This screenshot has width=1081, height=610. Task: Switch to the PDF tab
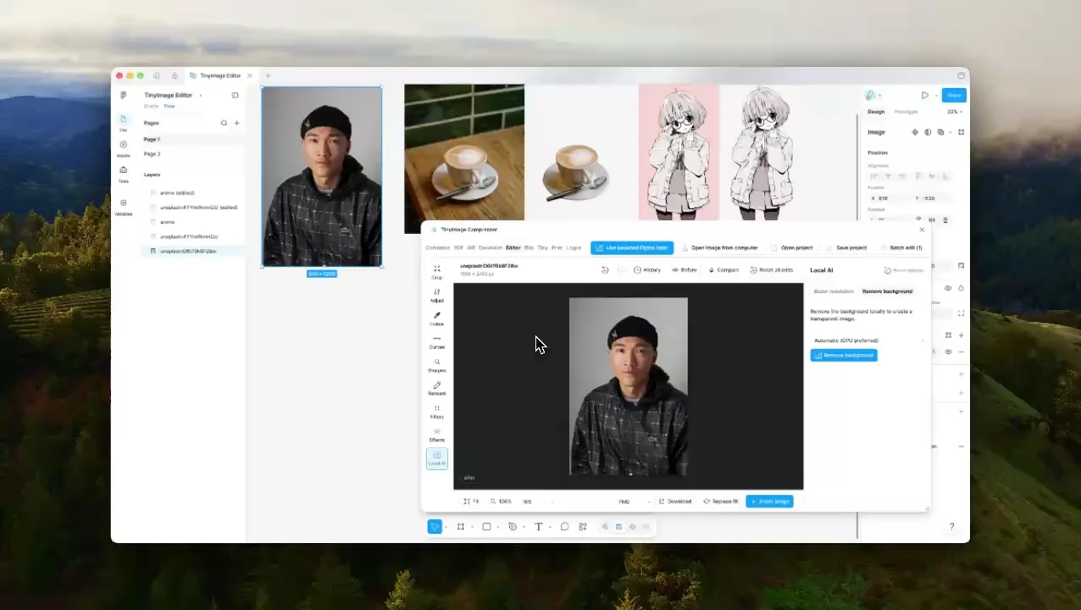click(458, 248)
